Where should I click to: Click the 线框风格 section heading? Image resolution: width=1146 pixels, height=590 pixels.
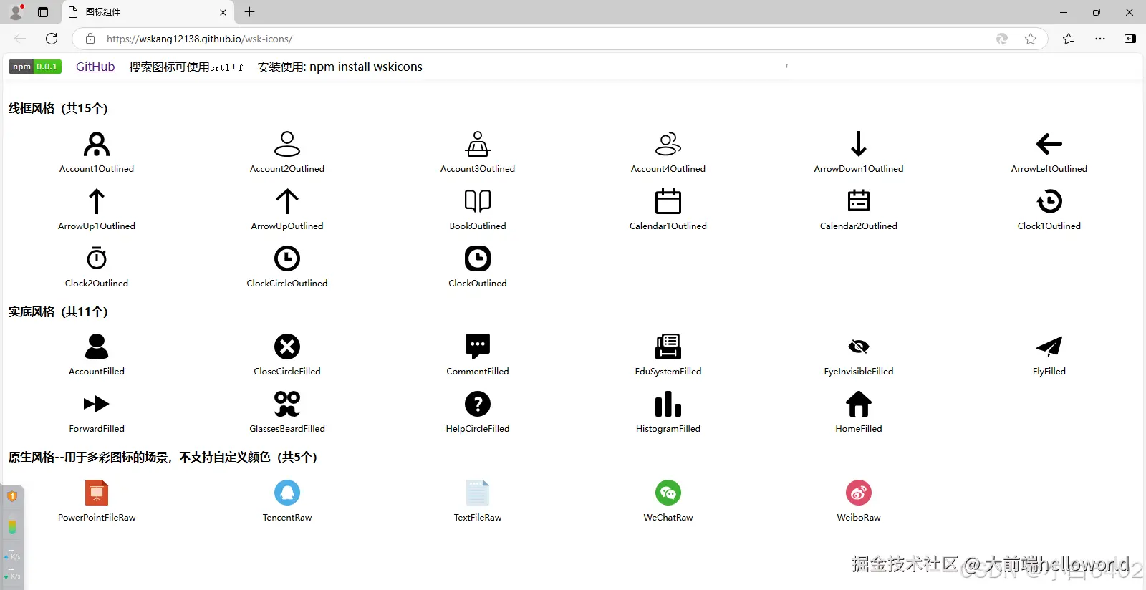click(58, 108)
